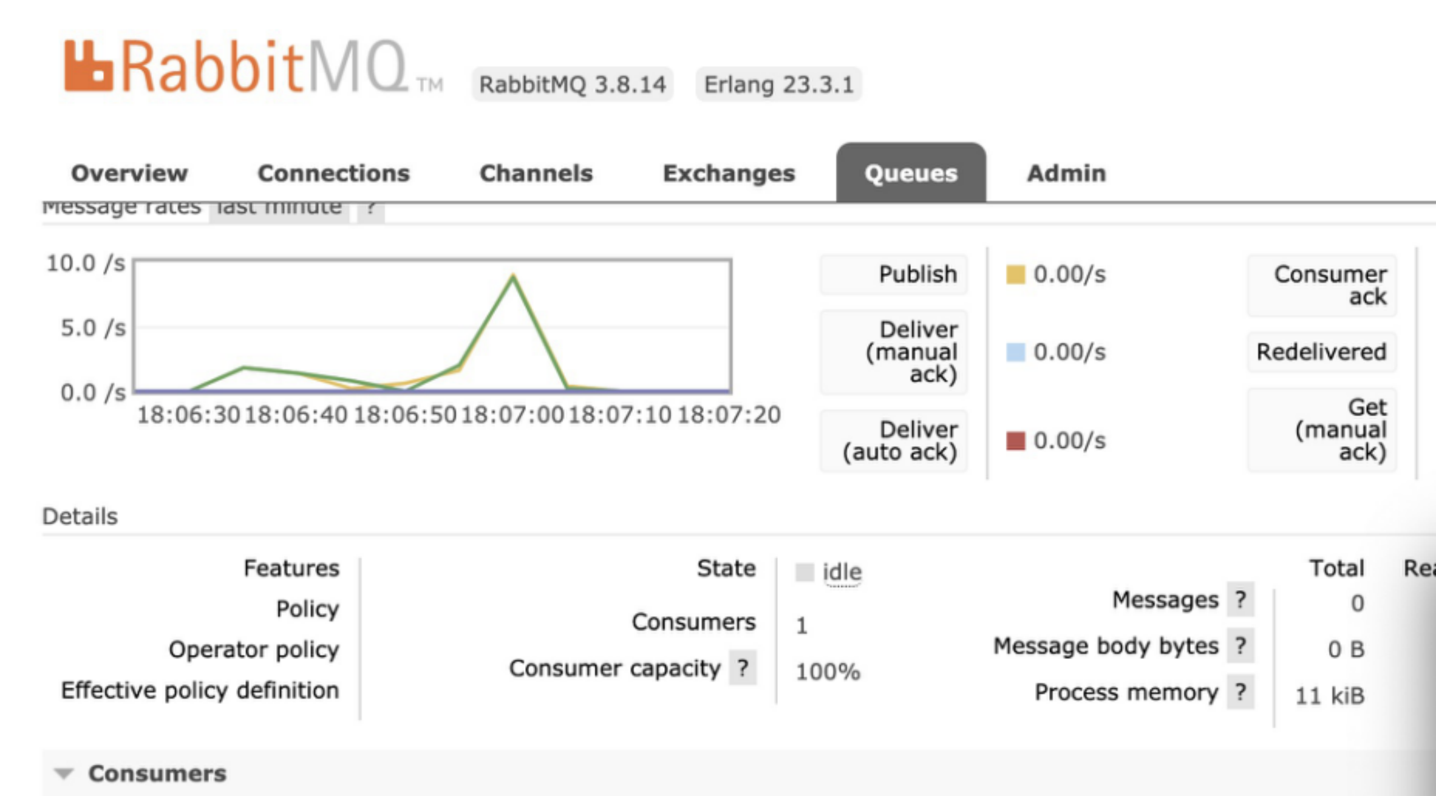The image size is (1436, 796).
Task: Click help icon next to Consumer capacity
Action: pyautogui.click(x=743, y=668)
